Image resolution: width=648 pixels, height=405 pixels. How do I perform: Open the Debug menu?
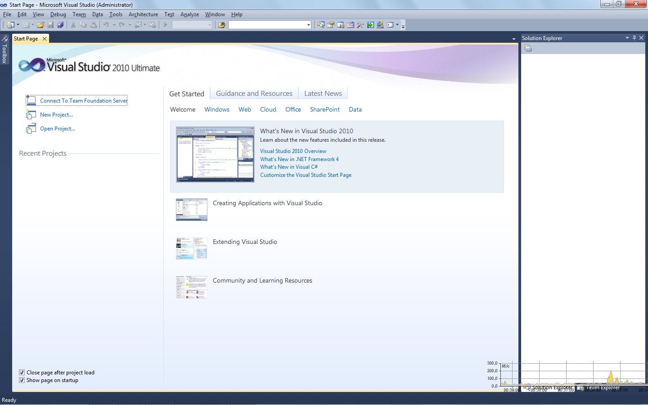[x=58, y=14]
